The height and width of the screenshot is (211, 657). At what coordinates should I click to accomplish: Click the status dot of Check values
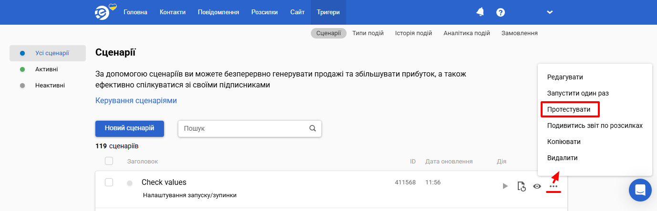coord(130,183)
